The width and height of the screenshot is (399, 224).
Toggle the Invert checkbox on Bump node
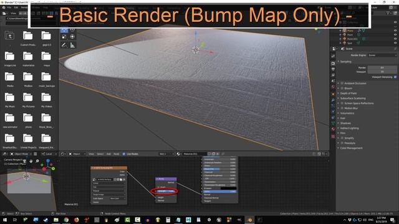point(158,187)
